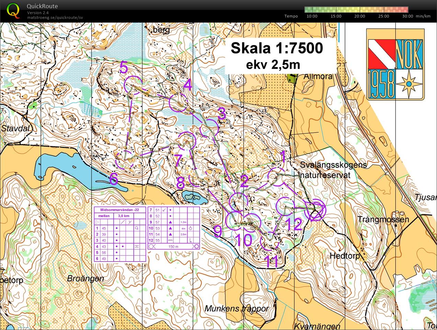Click the round symbol in control 10 row
The width and height of the screenshot is (437, 330).
coord(191,228)
